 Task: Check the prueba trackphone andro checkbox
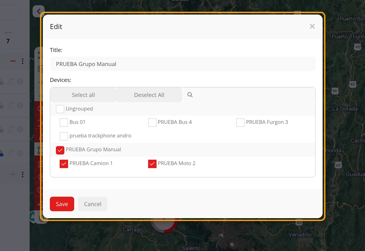(x=64, y=136)
